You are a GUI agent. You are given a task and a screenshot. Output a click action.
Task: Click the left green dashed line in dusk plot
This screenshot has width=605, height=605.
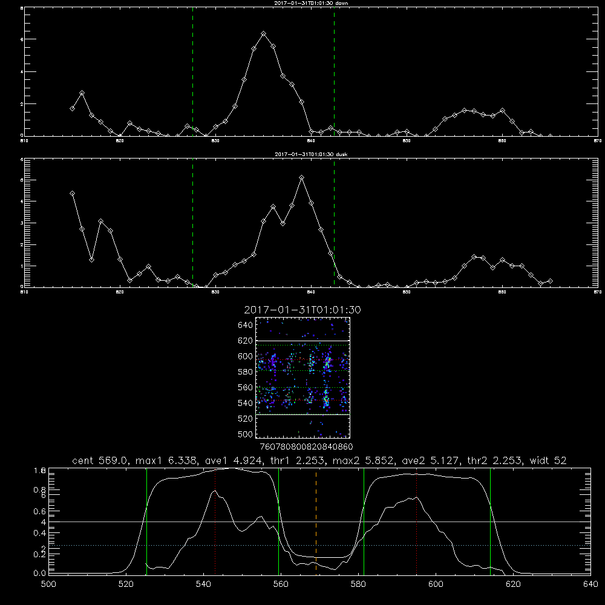pos(192,223)
